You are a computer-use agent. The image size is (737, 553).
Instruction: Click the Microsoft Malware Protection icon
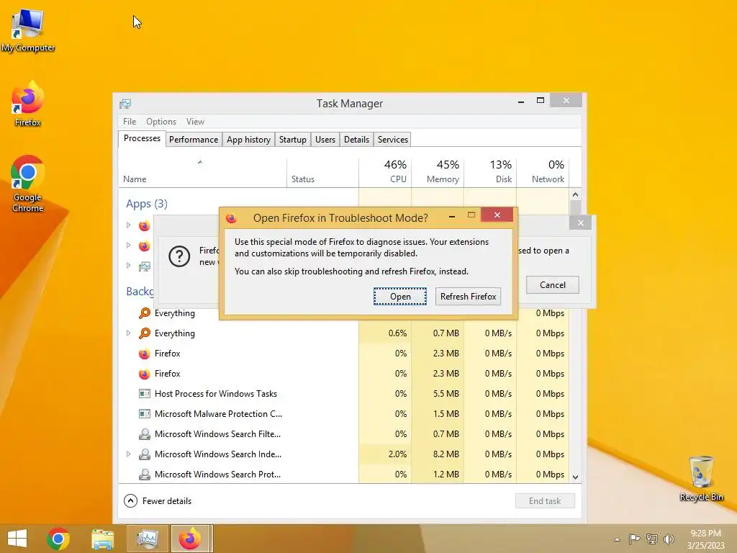click(x=144, y=414)
